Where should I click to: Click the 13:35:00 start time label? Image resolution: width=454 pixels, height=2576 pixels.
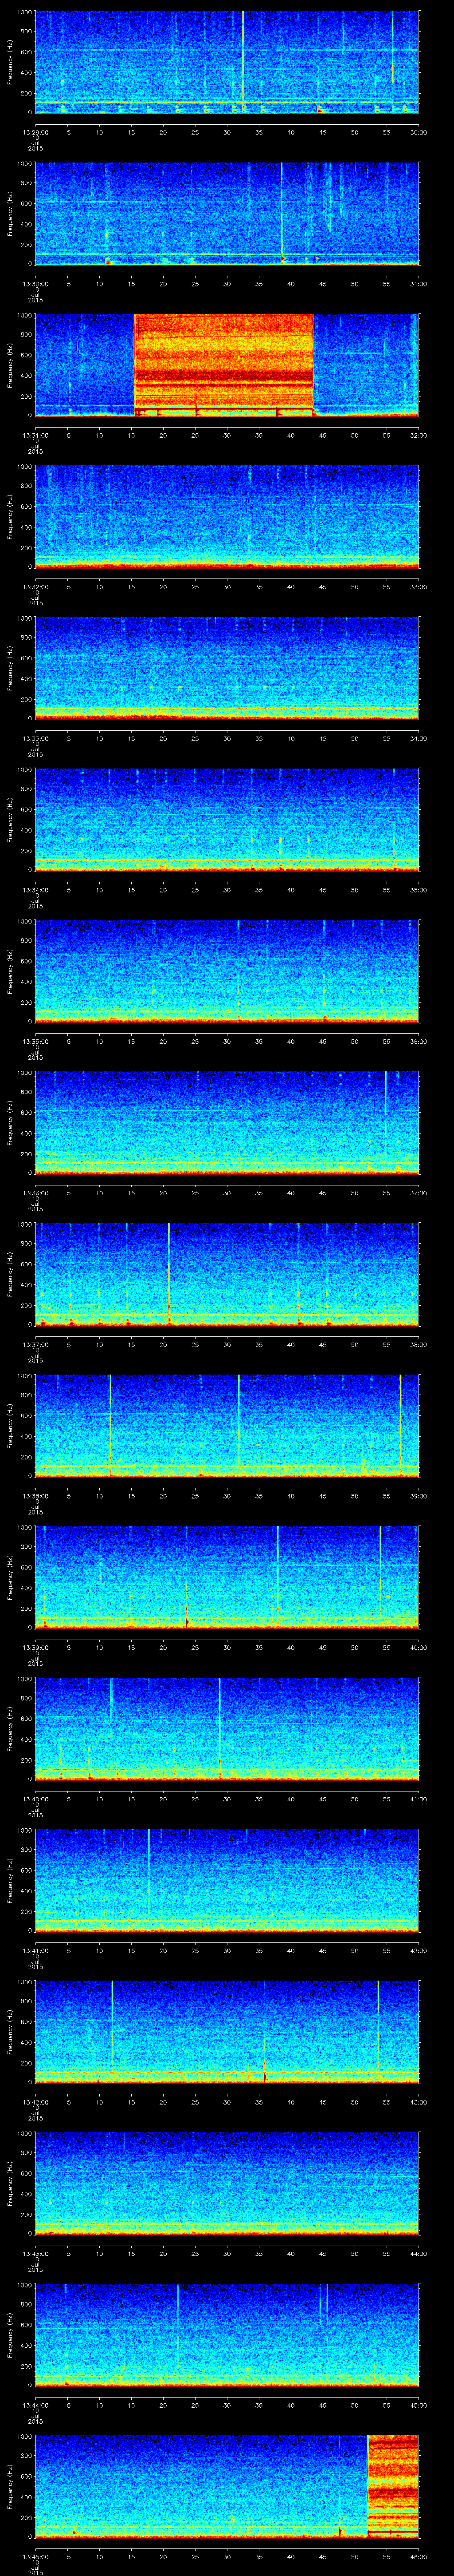[35, 1041]
